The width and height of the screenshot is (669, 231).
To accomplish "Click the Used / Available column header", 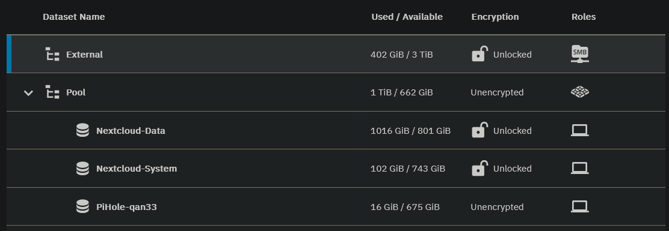I will coord(407,17).
